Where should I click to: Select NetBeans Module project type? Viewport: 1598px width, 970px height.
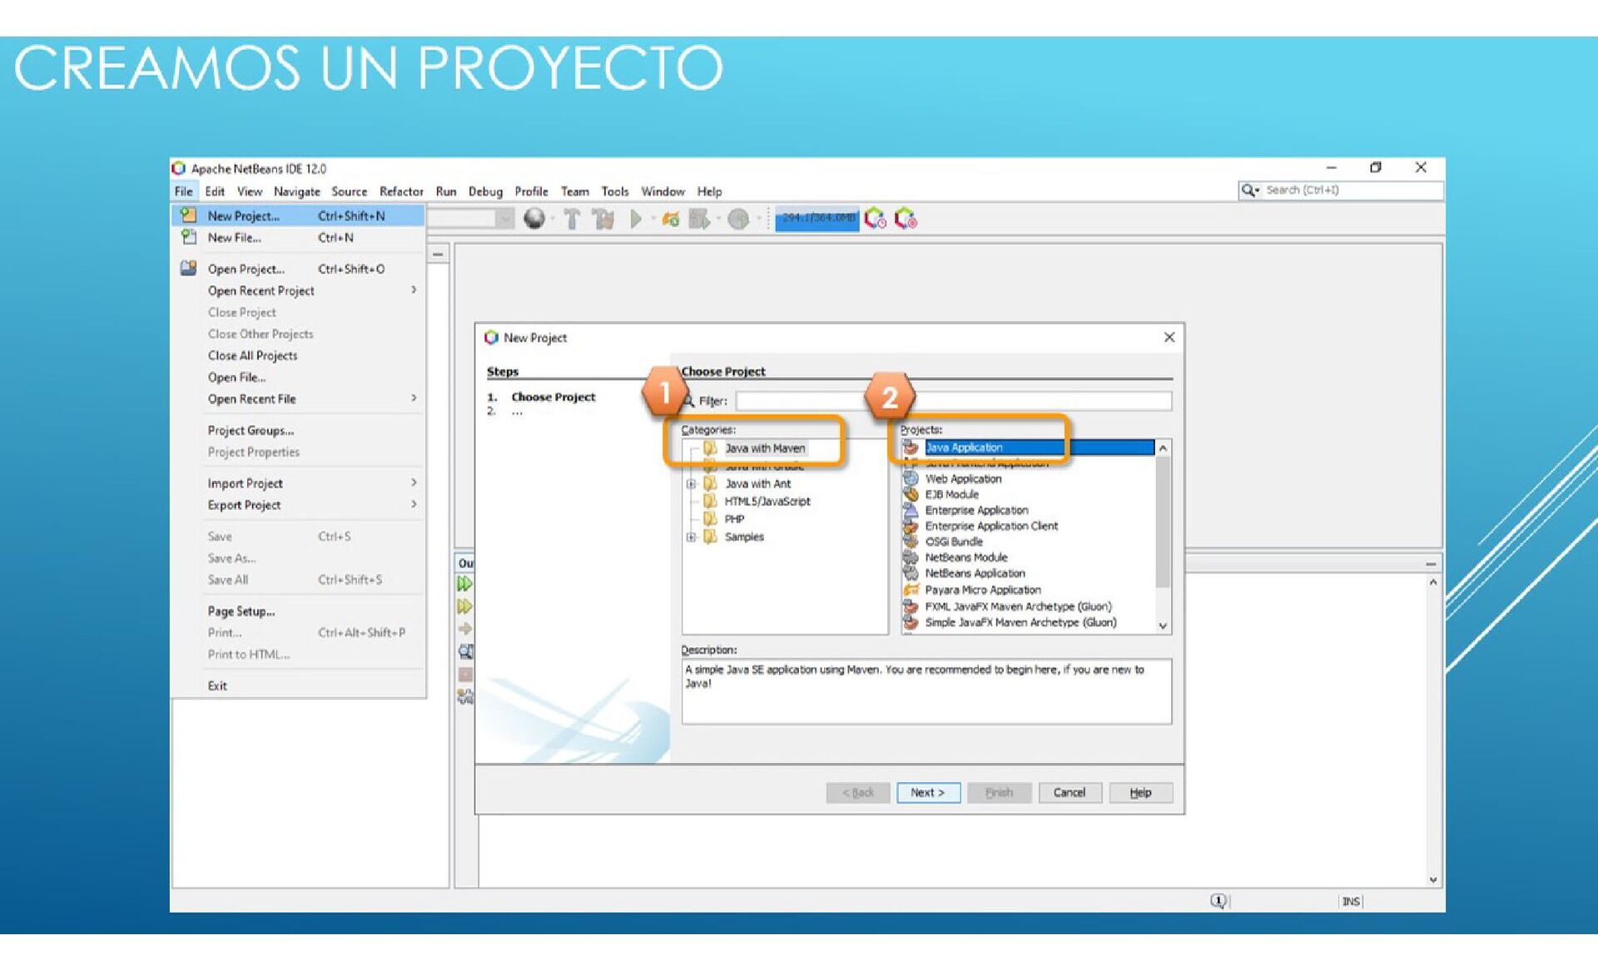coord(966,557)
